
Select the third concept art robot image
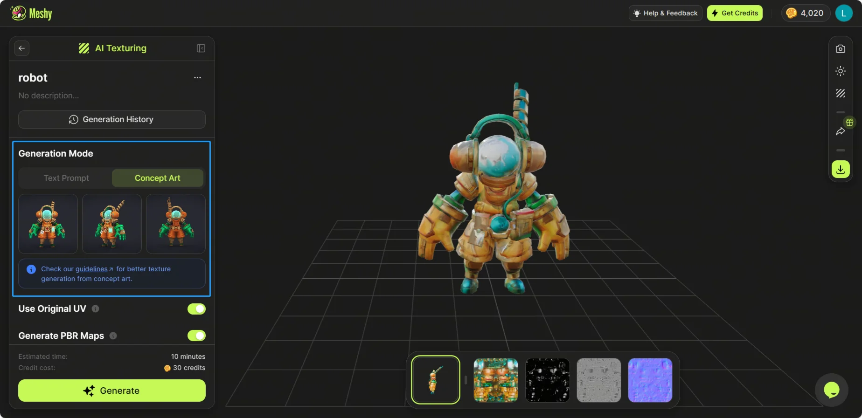176,224
